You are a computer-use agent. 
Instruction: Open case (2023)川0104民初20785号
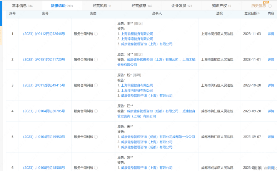[x=44, y=111]
